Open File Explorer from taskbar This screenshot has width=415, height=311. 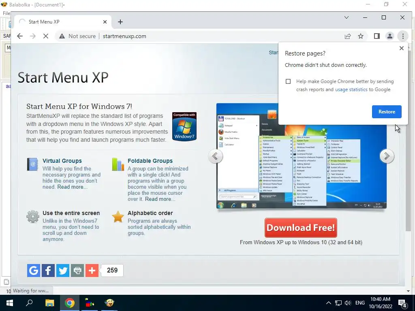point(49,303)
